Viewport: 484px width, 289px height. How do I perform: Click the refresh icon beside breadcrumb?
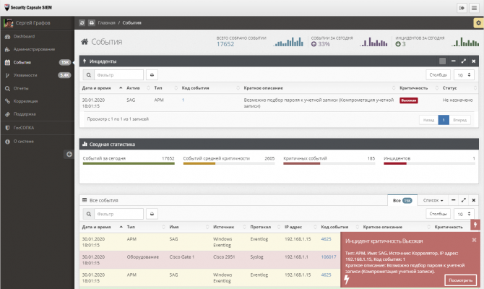click(x=82, y=23)
